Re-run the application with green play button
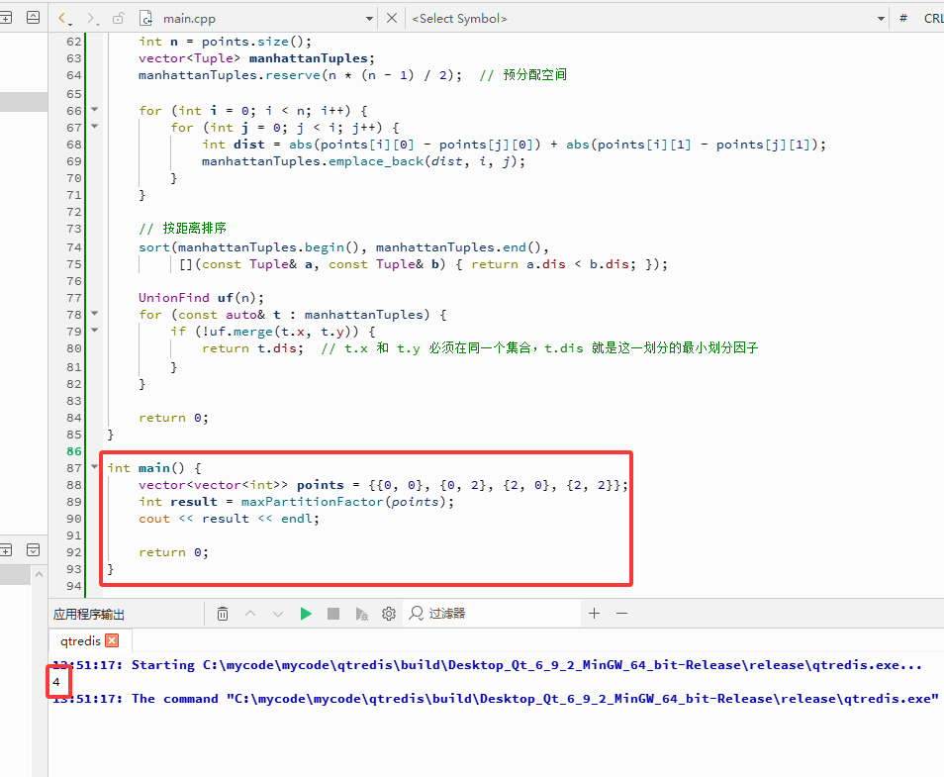The width and height of the screenshot is (944, 777). (x=306, y=614)
